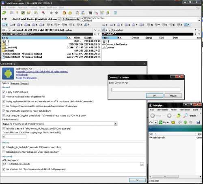Click the unpack files toolbar icon
Screen dimensions: 203x184
[x=70, y=13]
